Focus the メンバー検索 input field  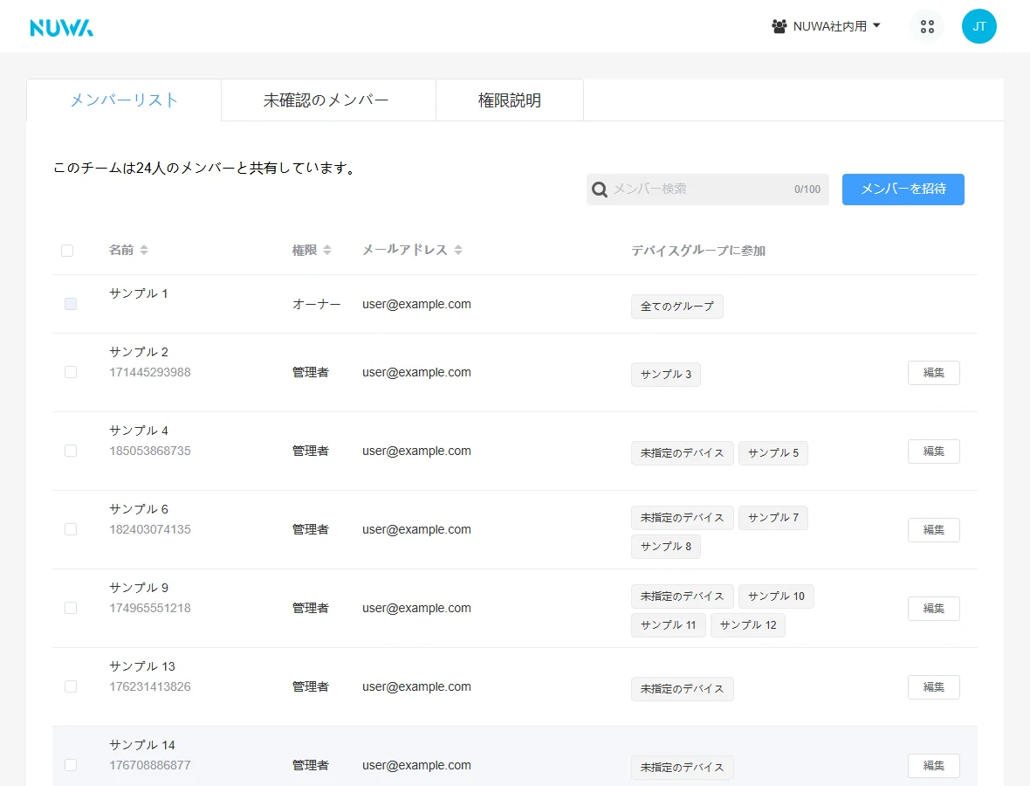[707, 190]
